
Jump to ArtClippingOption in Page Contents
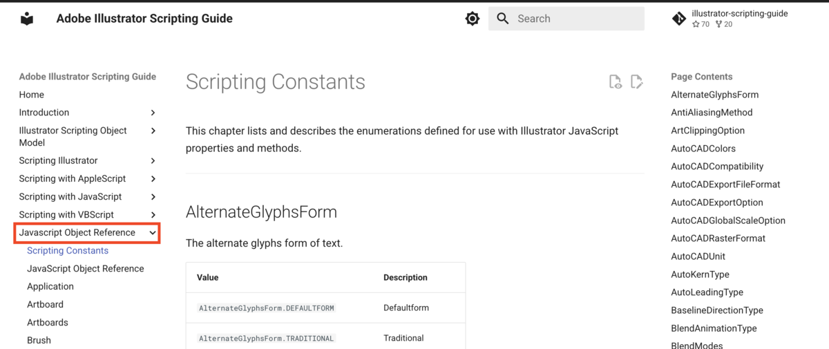tap(708, 131)
